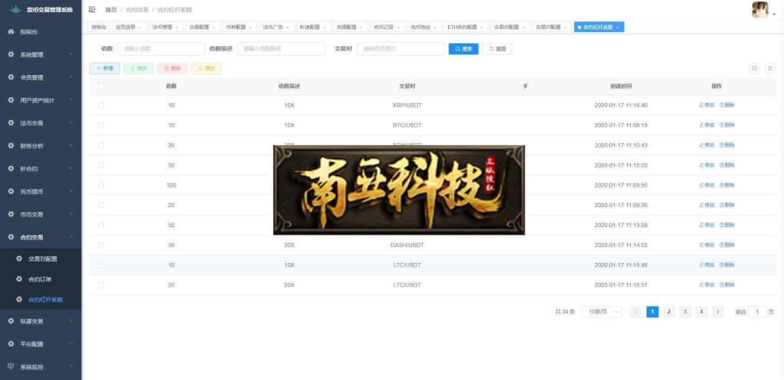
Task: Close the 法币广告 tab
Action: pyautogui.click(x=287, y=27)
